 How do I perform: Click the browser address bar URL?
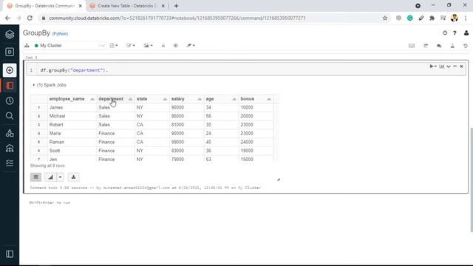tap(177, 18)
